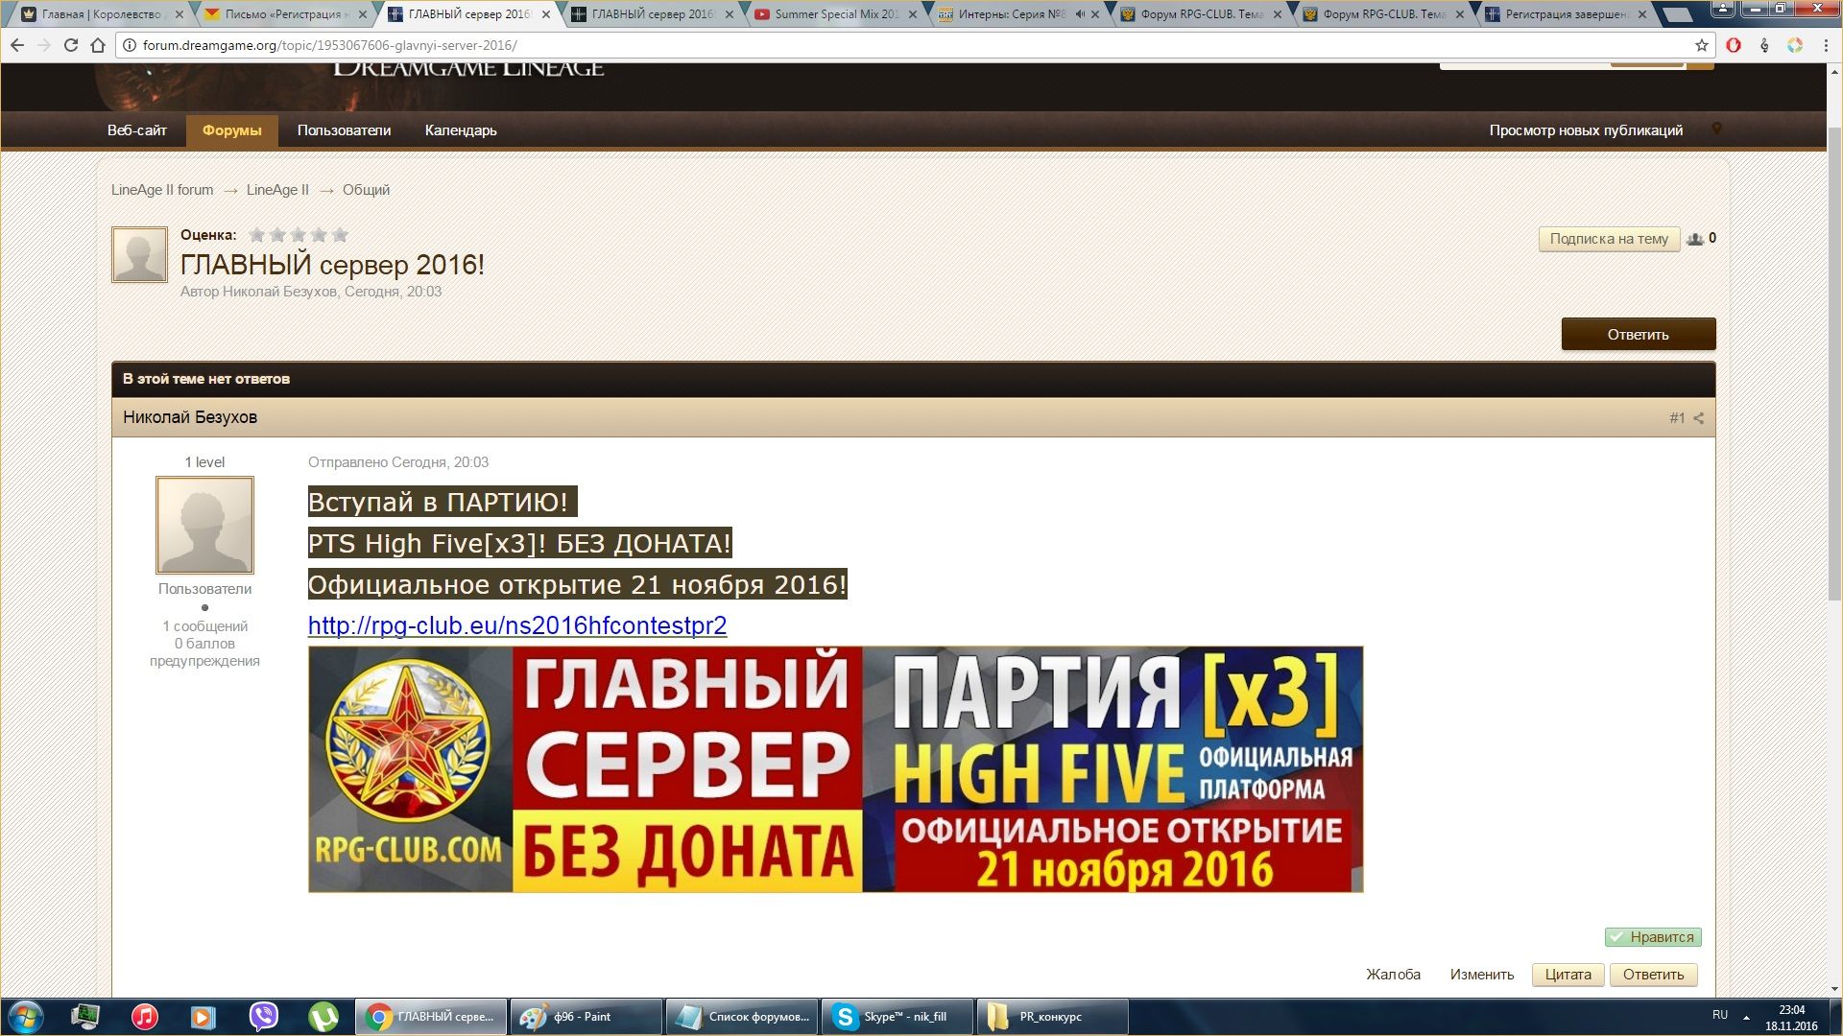Bookmark this page with the star icon
The width and height of the screenshot is (1843, 1036).
pyautogui.click(x=1701, y=45)
